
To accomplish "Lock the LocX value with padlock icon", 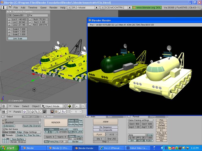I will click(x=9, y=20).
